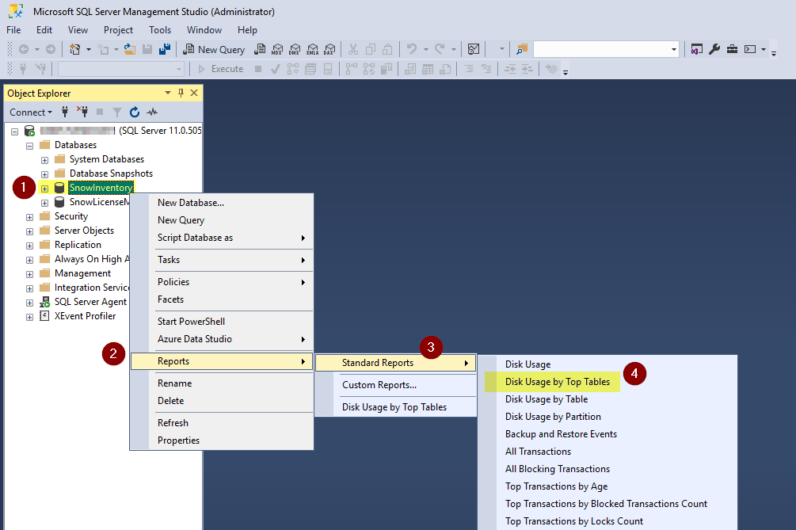The width and height of the screenshot is (796, 530).
Task: Open the Toolbox icon
Action: point(732,49)
